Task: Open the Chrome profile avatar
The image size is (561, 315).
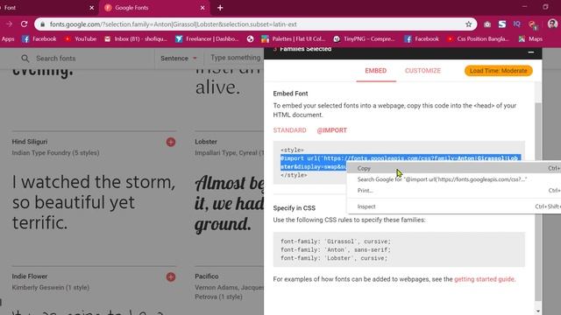Action: point(552,24)
